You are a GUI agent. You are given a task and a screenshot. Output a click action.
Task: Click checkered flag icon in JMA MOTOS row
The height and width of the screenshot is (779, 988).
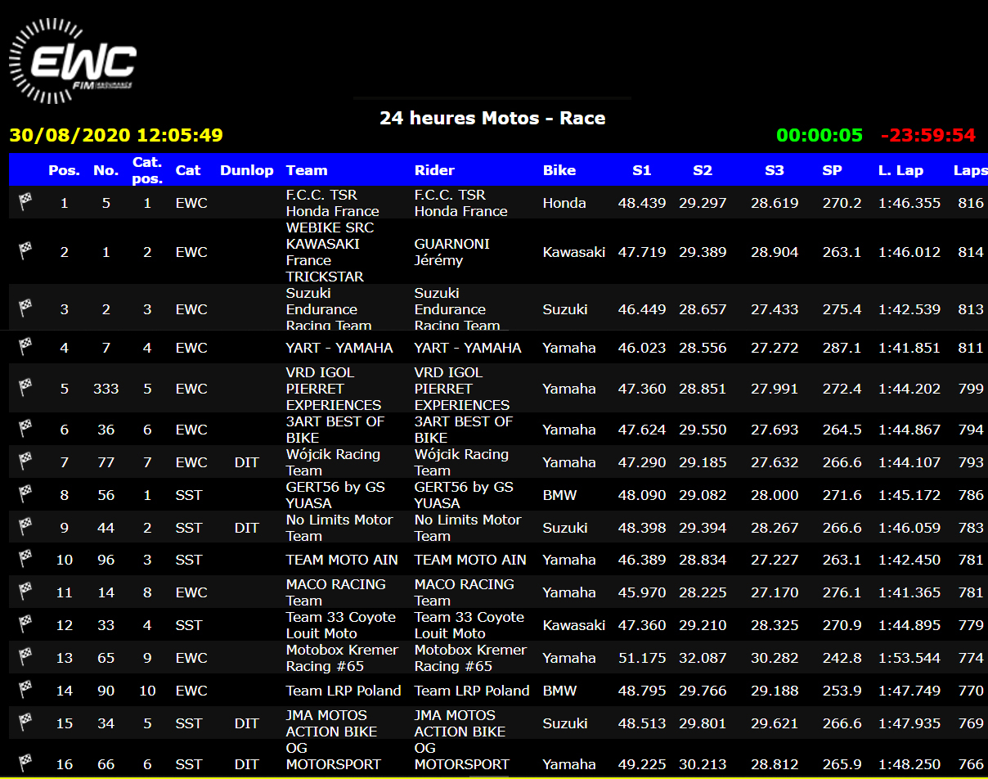[25, 723]
